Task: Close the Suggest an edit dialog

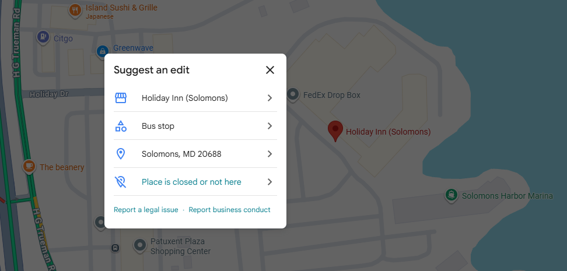Action: tap(269, 71)
